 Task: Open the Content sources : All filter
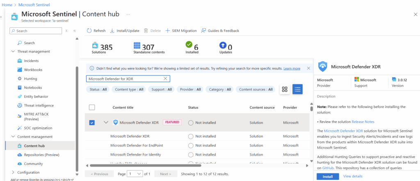tap(256, 89)
